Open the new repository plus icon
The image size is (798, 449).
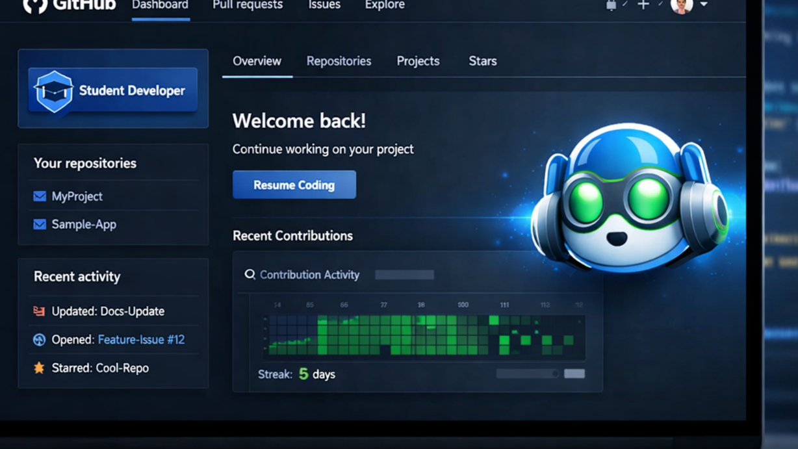pos(643,5)
